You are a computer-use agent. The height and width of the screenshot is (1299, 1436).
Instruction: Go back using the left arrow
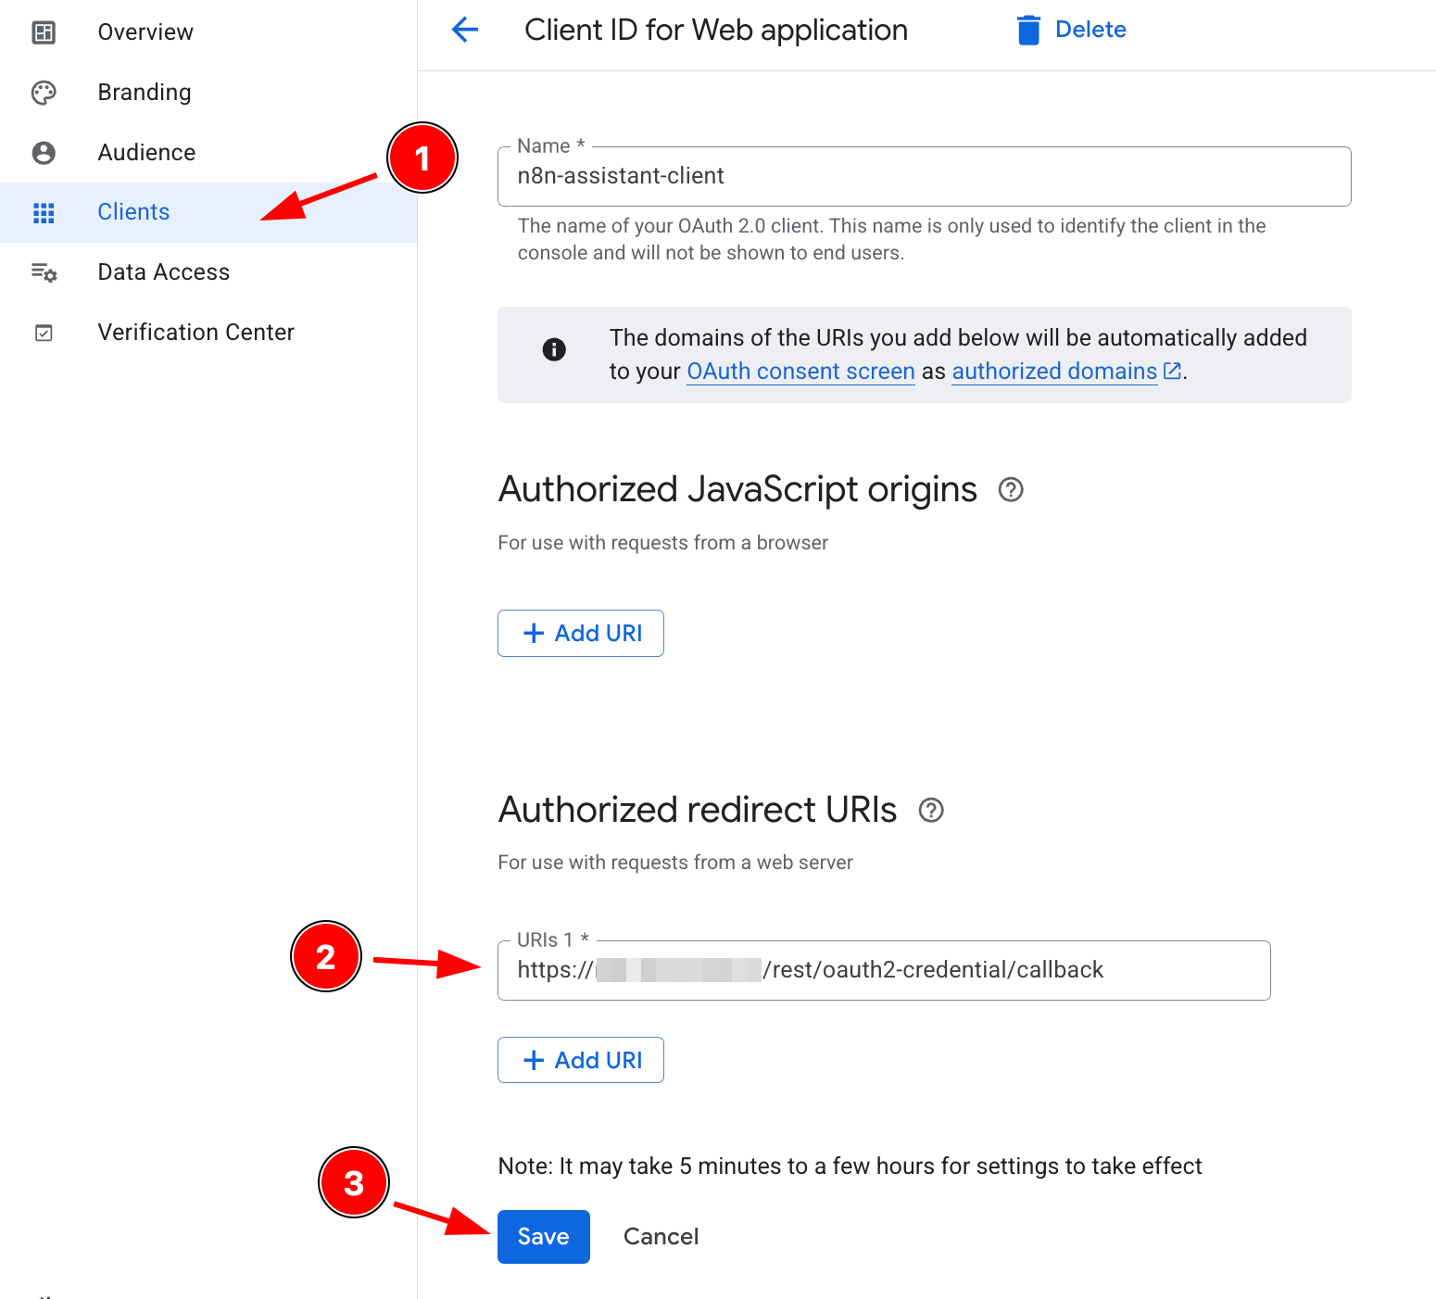coord(465,30)
